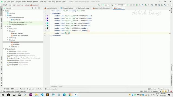Open the Profiler tool window

[39, 89]
